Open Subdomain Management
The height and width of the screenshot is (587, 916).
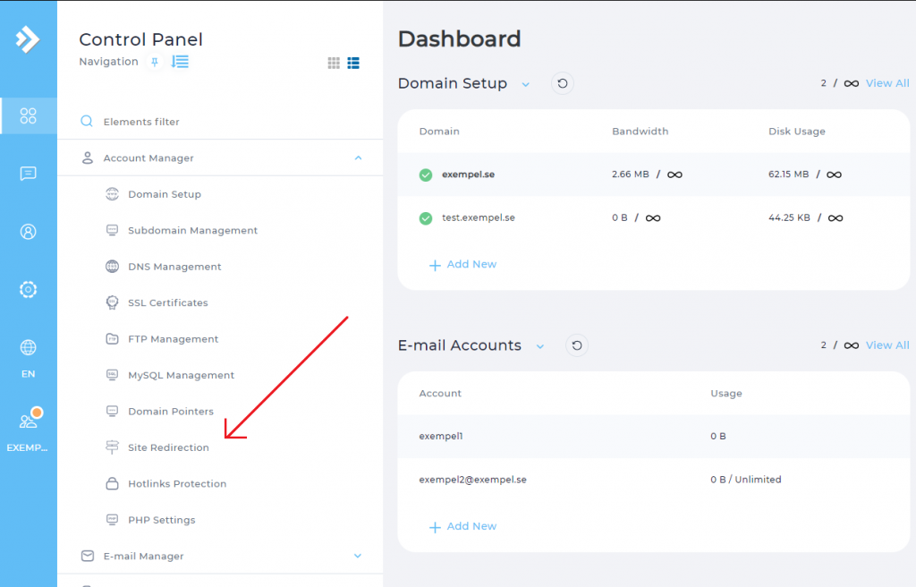coord(193,230)
